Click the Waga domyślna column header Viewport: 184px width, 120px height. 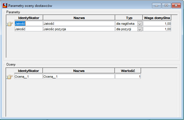tap(157, 18)
